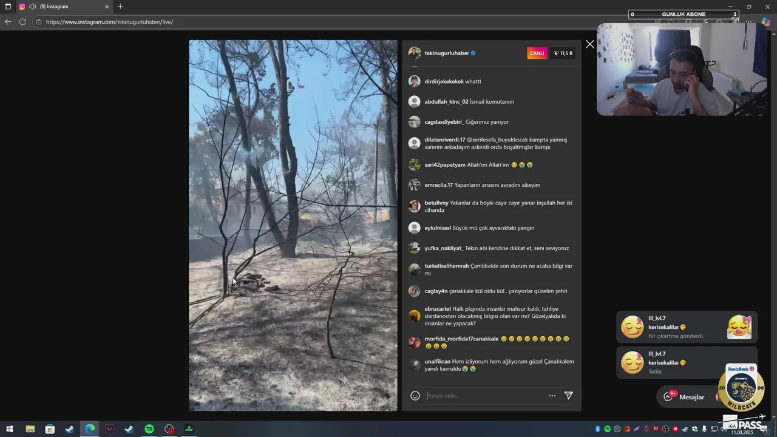
Task: Open commenter eylulnisasl's profile
Action: click(438, 228)
